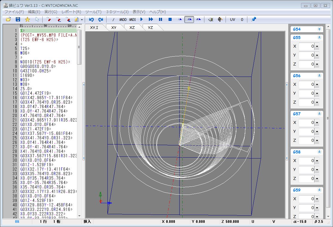Redo the last undone edit
This screenshot has height=227, width=333.
tap(101, 19)
